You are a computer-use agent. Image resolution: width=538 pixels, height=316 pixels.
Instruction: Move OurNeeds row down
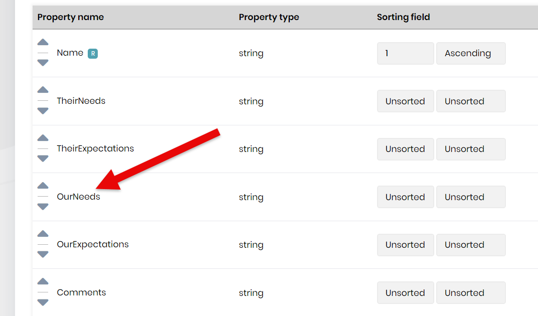[43, 207]
